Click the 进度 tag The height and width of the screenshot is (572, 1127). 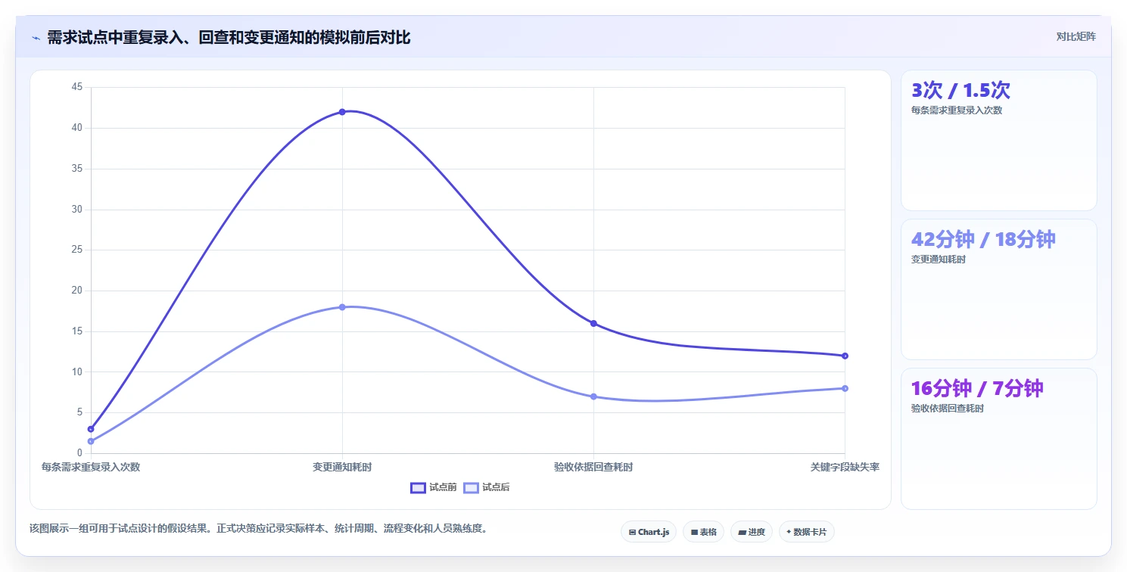pyautogui.click(x=752, y=532)
